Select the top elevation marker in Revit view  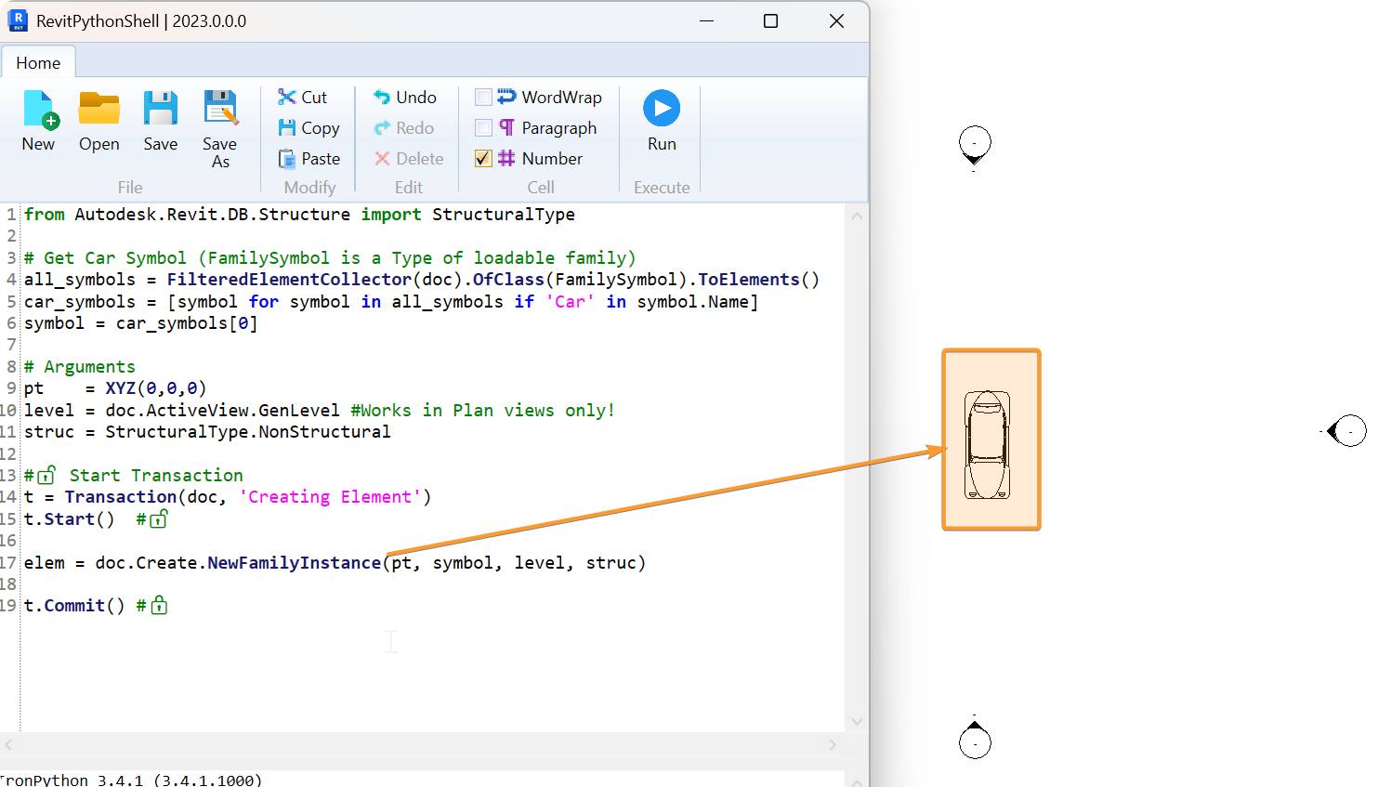(975, 147)
